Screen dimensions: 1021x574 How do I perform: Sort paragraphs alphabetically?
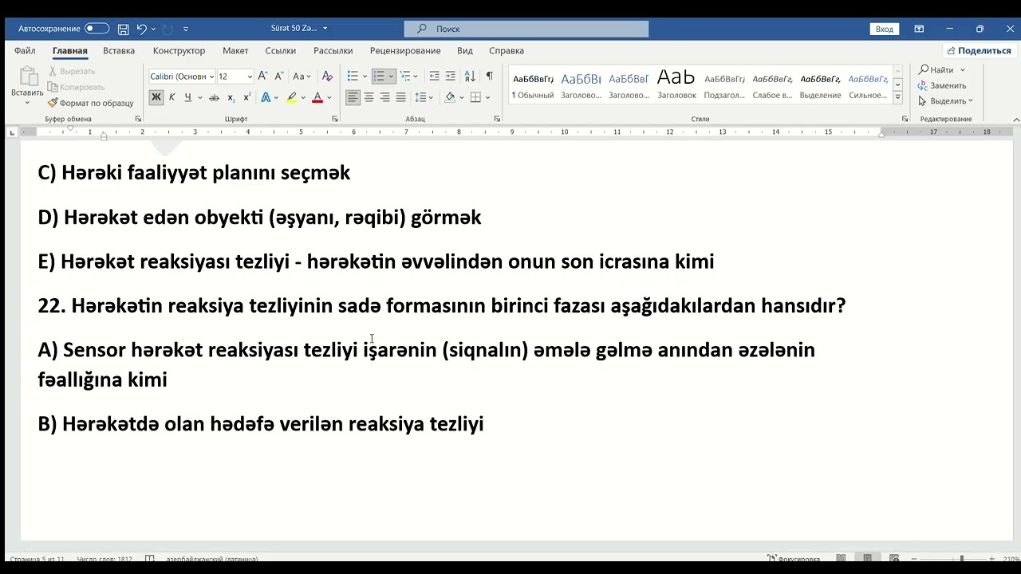tap(470, 77)
